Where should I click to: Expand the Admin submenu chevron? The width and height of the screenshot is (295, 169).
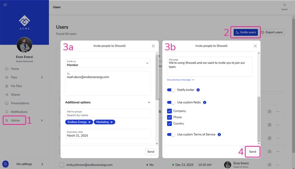[x=42, y=121]
